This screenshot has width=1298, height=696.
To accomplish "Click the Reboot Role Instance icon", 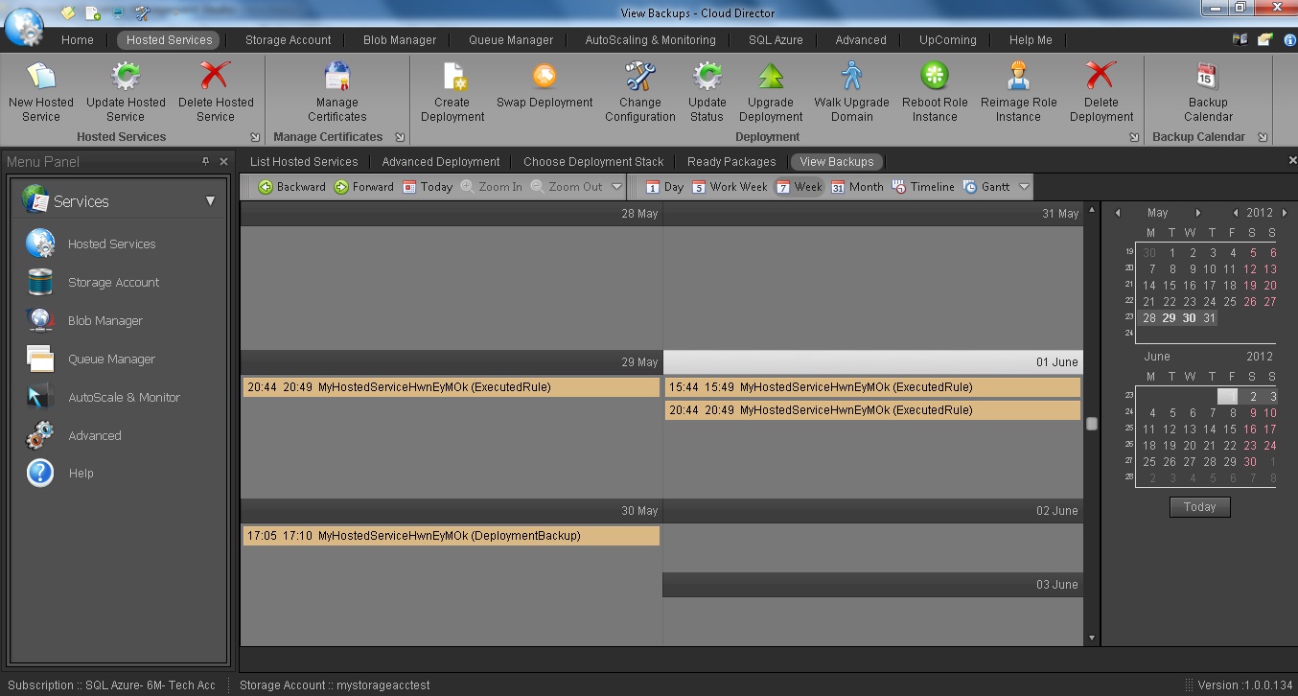I will 935,77.
